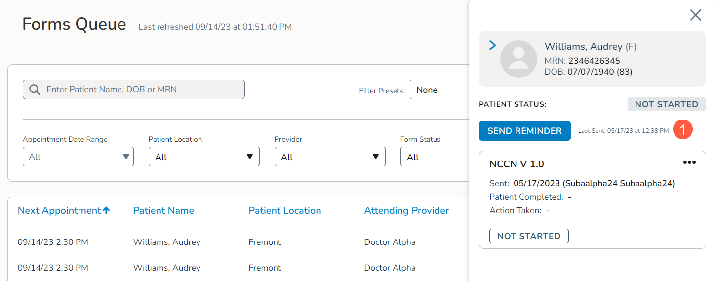This screenshot has height=281, width=715.
Task: Click the magnifying glass search icon
Action: 35,89
